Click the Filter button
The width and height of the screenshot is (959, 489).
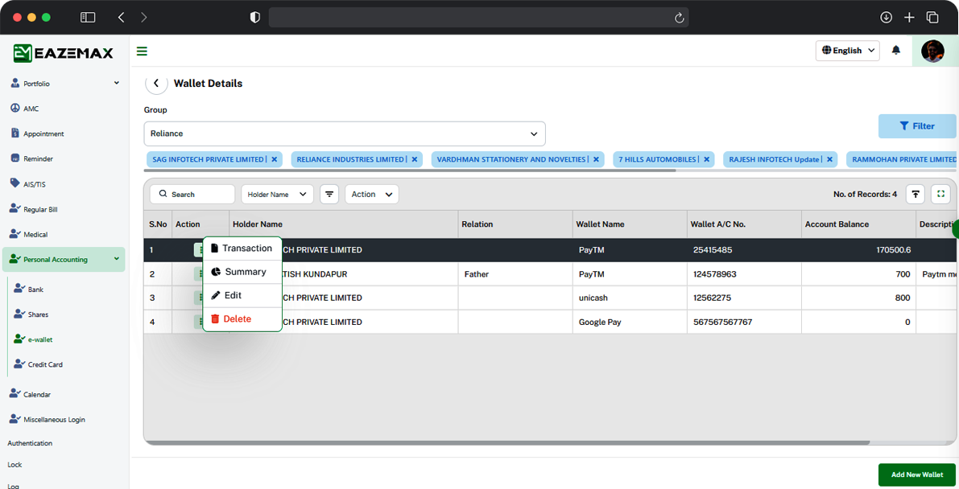tap(917, 126)
